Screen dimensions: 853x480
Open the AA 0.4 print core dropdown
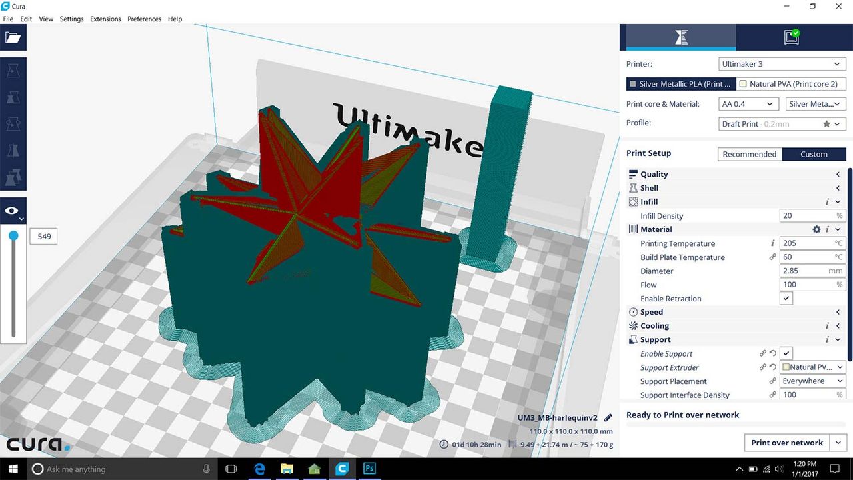[748, 104]
